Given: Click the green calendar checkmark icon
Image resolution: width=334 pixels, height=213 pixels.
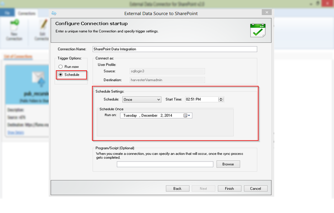Looking at the screenshot, I should coord(257,30).
